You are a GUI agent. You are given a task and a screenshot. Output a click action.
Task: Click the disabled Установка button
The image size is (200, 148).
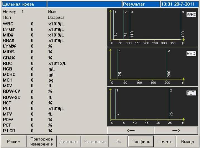click(x=95, y=142)
